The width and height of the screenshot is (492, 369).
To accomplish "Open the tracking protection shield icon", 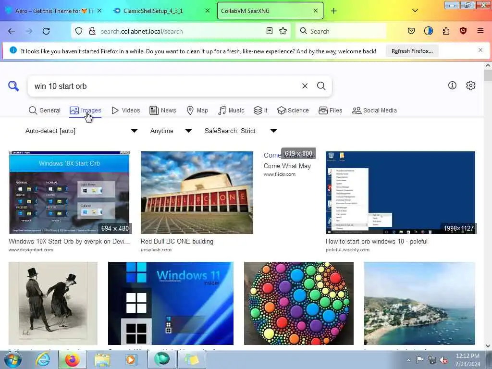I will [79, 31].
